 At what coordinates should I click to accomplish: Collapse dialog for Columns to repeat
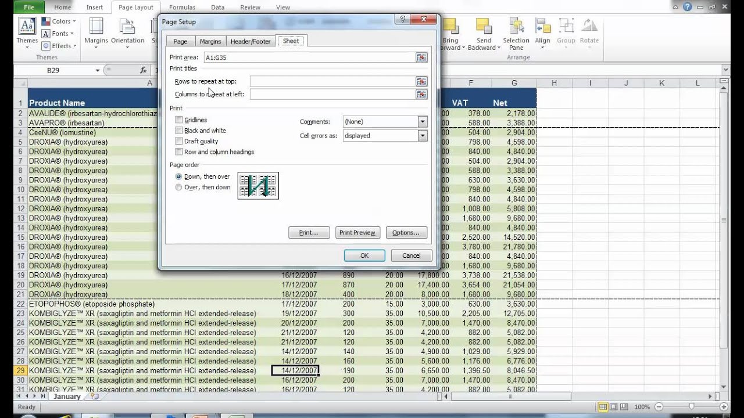point(421,94)
